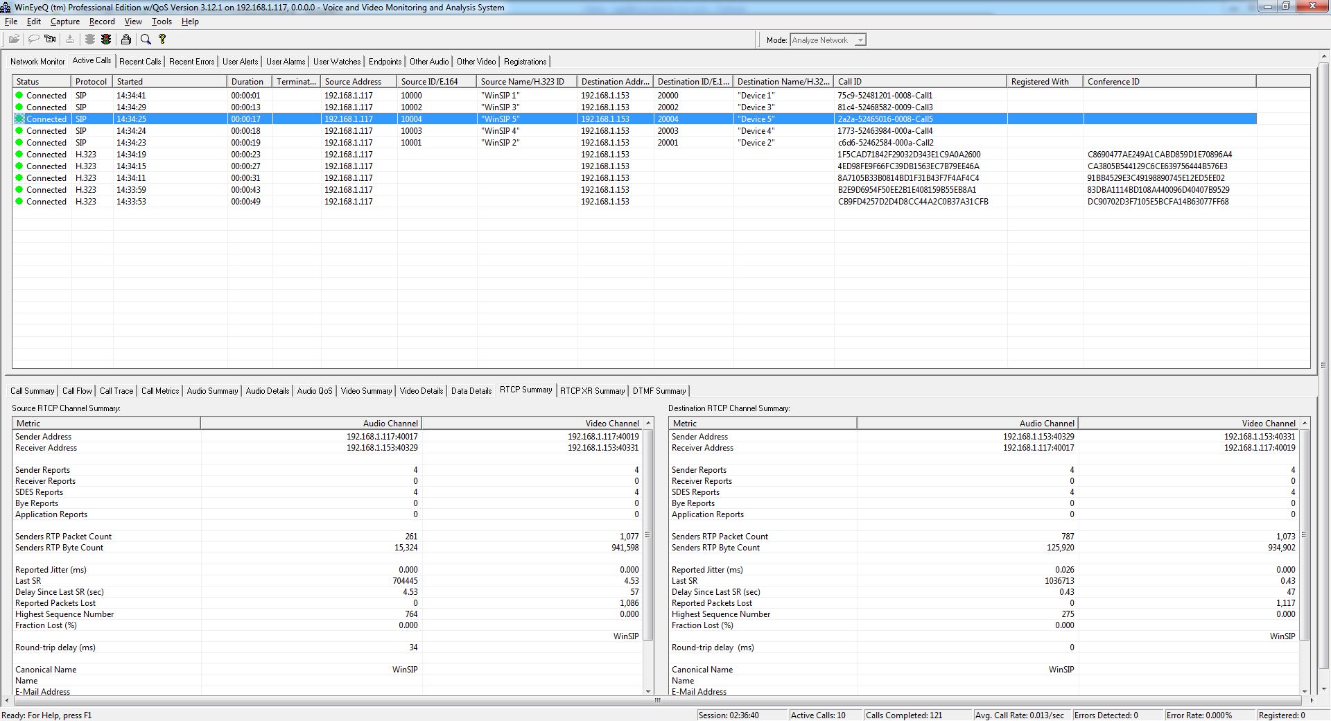Click the WinEyeQ application icon in the title bar
The height and width of the screenshot is (721, 1331).
[6, 7]
